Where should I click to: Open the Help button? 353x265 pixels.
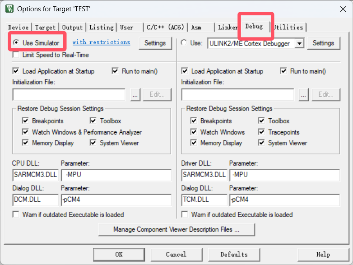323,255
